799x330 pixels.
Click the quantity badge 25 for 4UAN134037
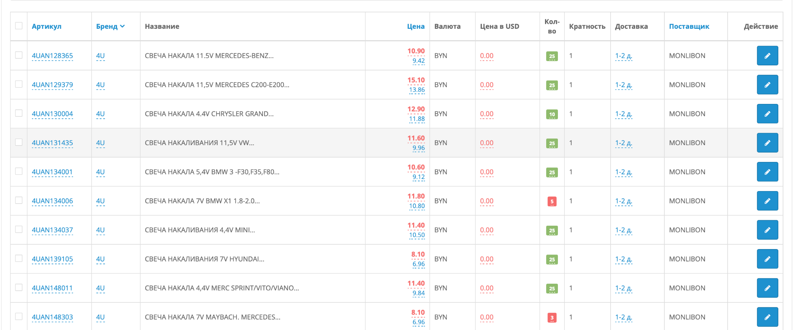coord(552,230)
